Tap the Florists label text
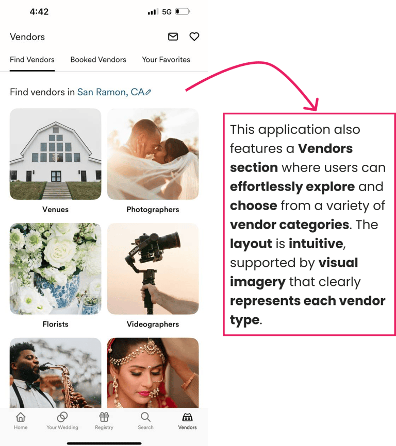Screen dimensions: 396x446 pyautogui.click(x=56, y=324)
